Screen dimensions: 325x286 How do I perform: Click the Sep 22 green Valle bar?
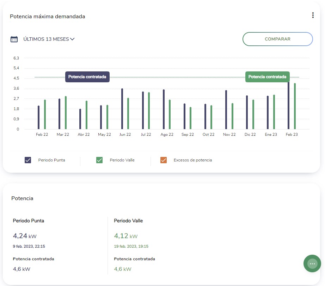(x=190, y=118)
